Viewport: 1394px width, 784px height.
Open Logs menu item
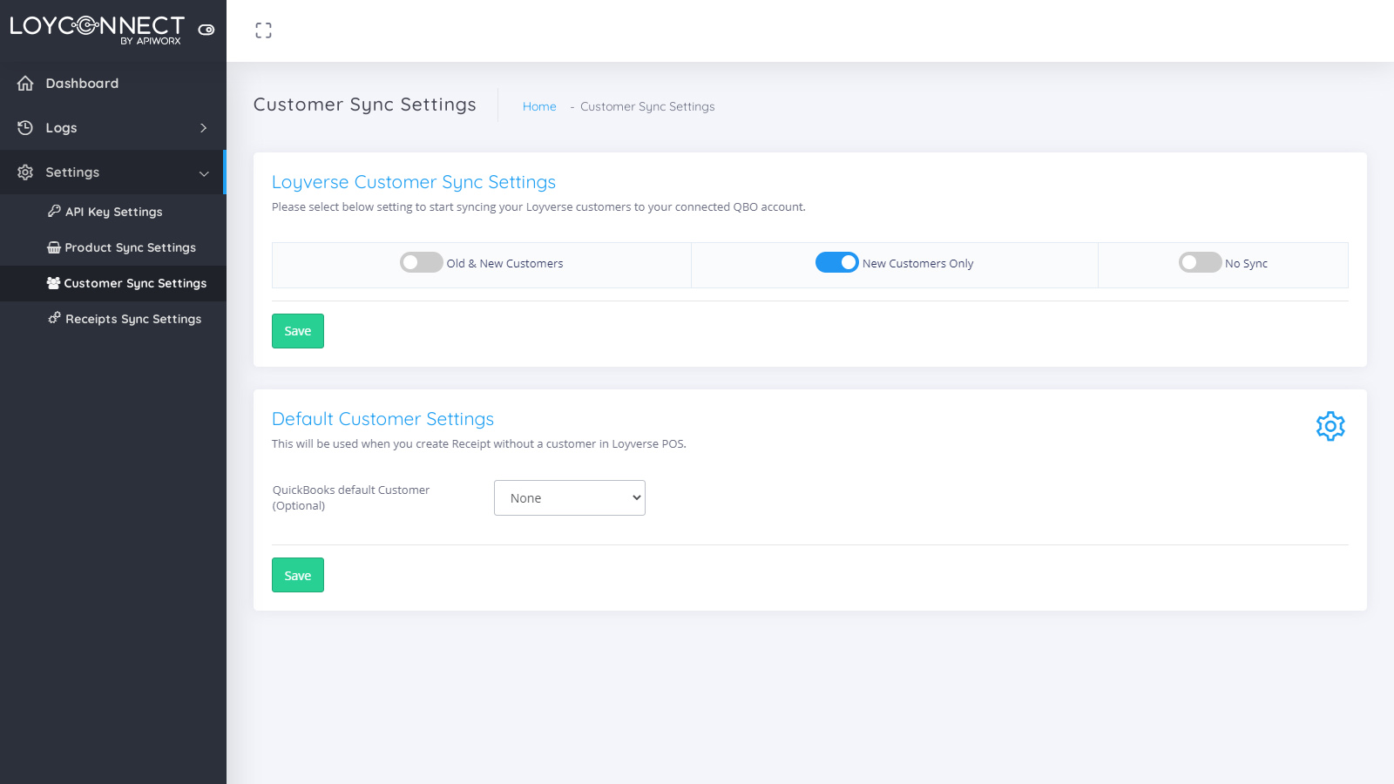(112, 128)
